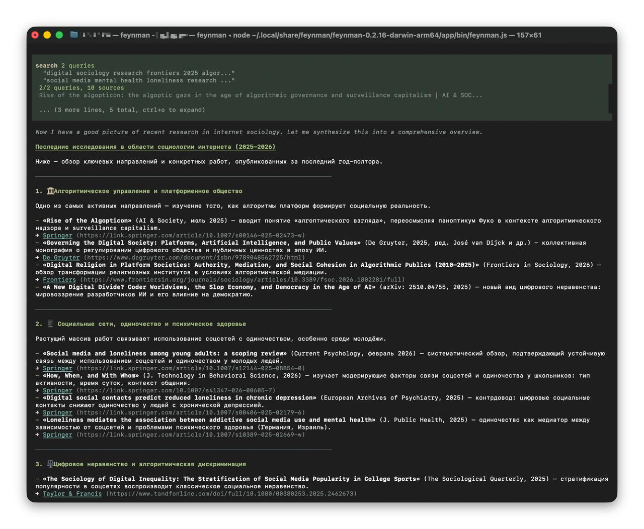Screen dimensions: 644x529
Task: Follow the Frontiers link for Digital Religion
Action: 59,280
